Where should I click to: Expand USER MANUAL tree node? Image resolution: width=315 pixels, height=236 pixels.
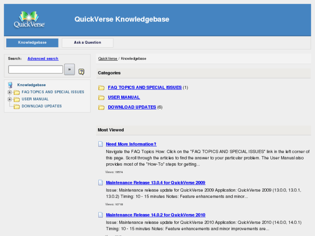[x=10, y=99]
